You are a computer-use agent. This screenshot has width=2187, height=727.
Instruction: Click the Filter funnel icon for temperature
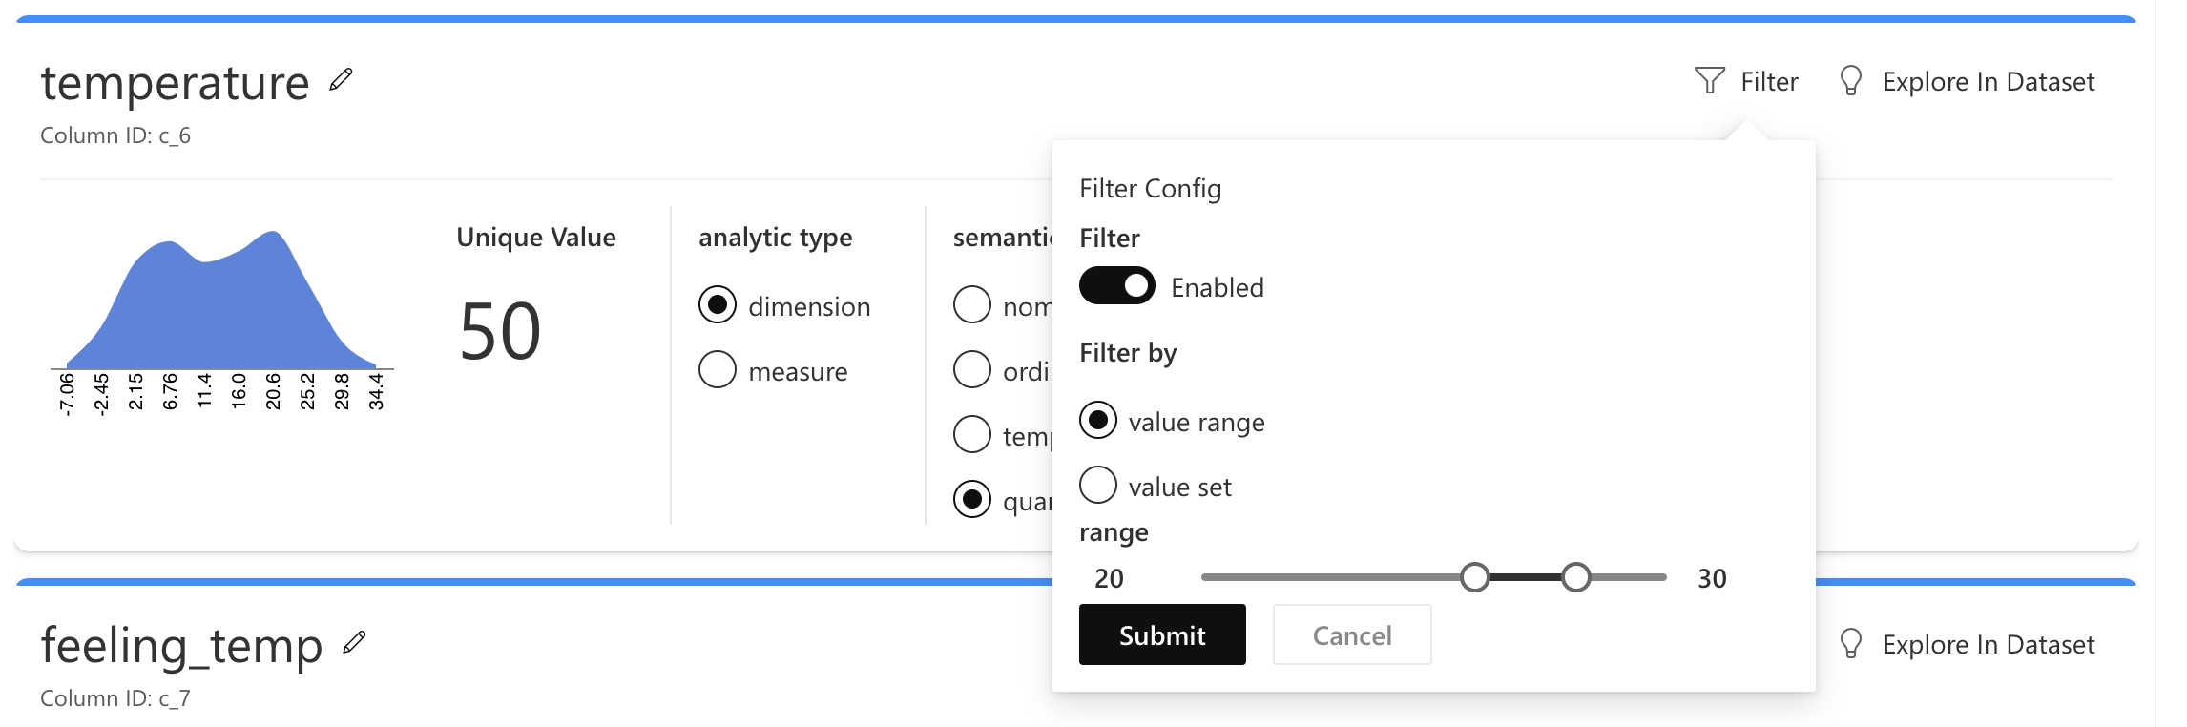[1709, 81]
